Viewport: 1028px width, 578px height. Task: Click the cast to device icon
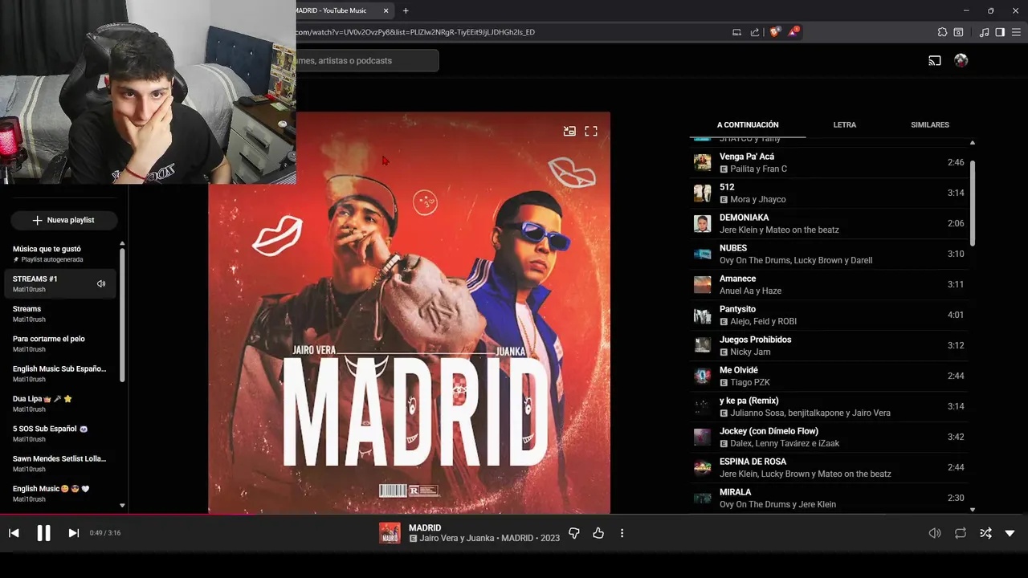click(x=935, y=60)
